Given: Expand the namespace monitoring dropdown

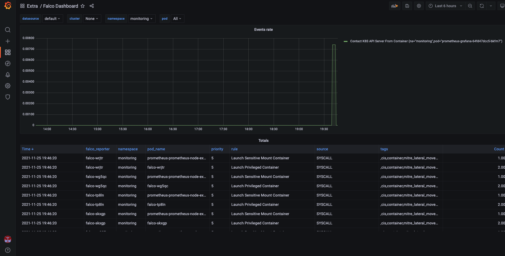Looking at the screenshot, I should tap(142, 19).
